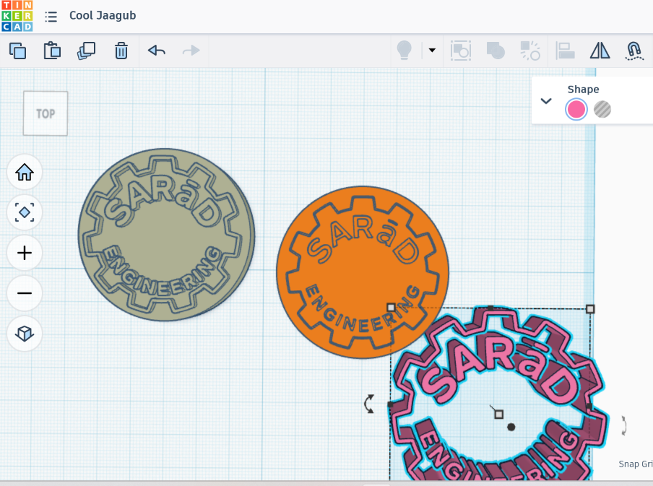
Task: Click the pink shape's top-left corner handle
Action: click(x=391, y=308)
